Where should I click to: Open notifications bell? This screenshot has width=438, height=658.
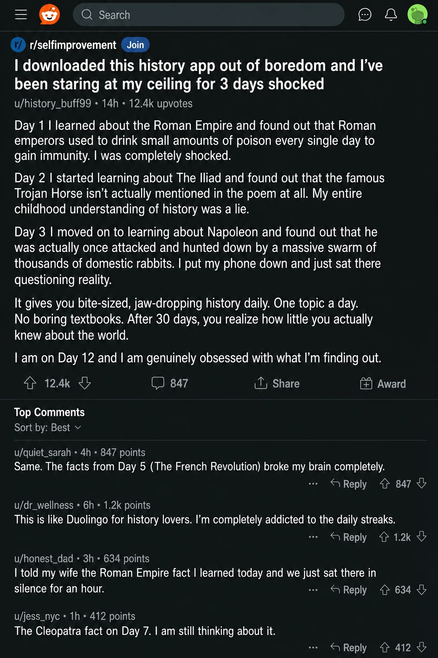[x=391, y=15]
